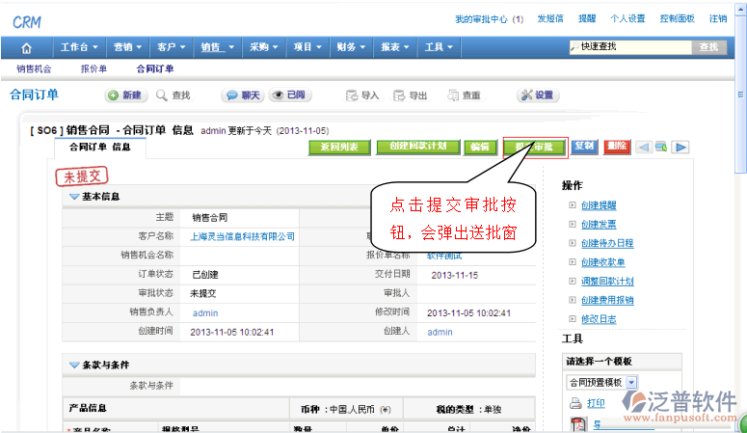747x433 pixels.
Task: Go to previous record arrow
Action: [643, 147]
